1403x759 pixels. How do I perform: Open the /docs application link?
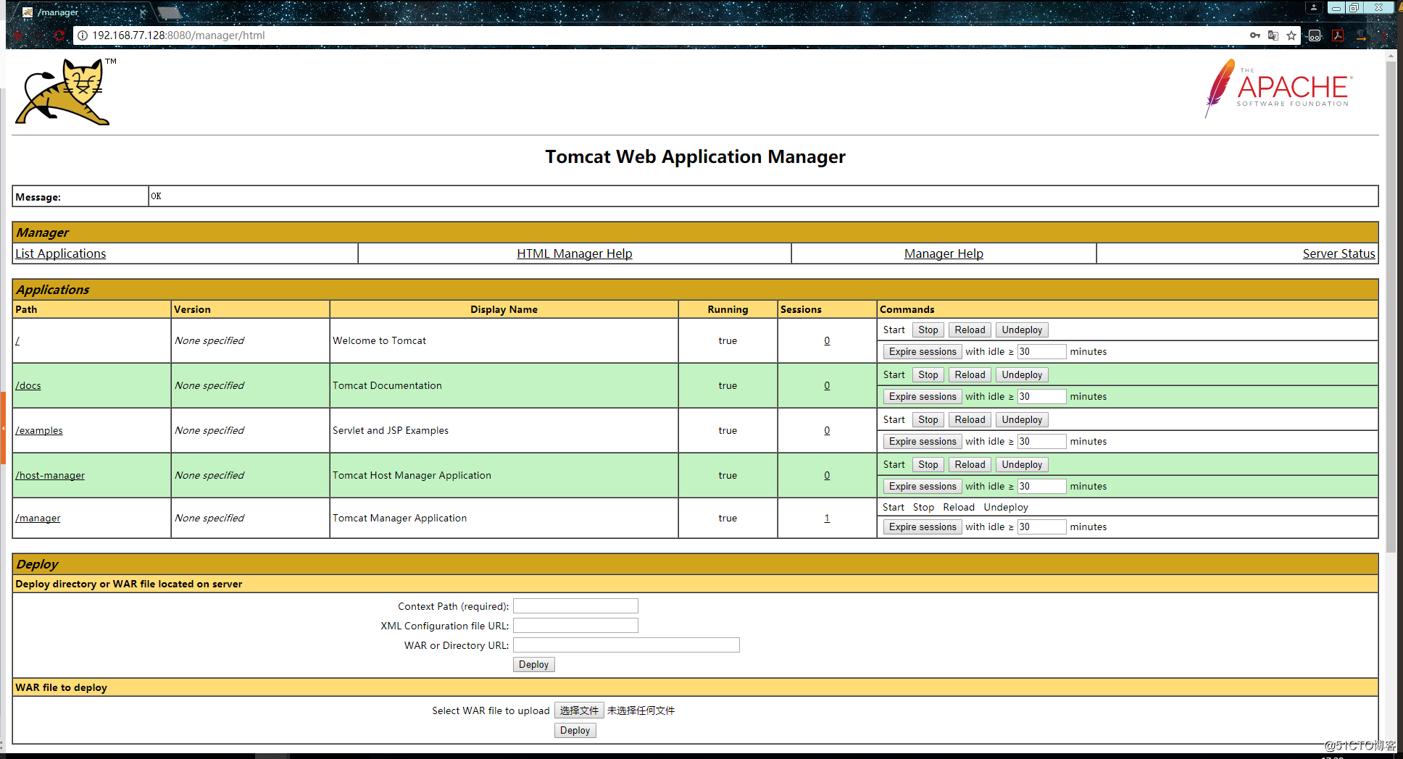point(28,385)
